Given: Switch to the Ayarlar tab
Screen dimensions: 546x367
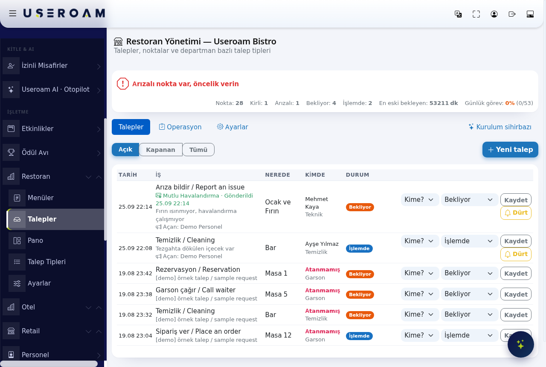Looking at the screenshot, I should point(232,127).
